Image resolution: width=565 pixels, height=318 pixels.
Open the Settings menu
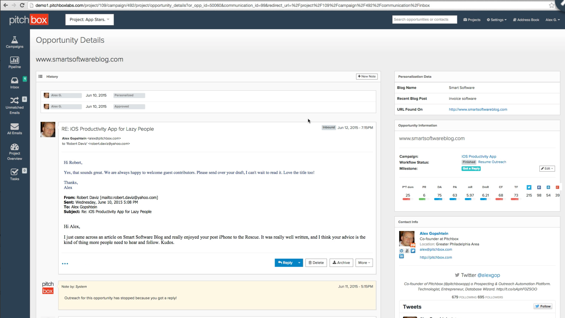tap(497, 20)
